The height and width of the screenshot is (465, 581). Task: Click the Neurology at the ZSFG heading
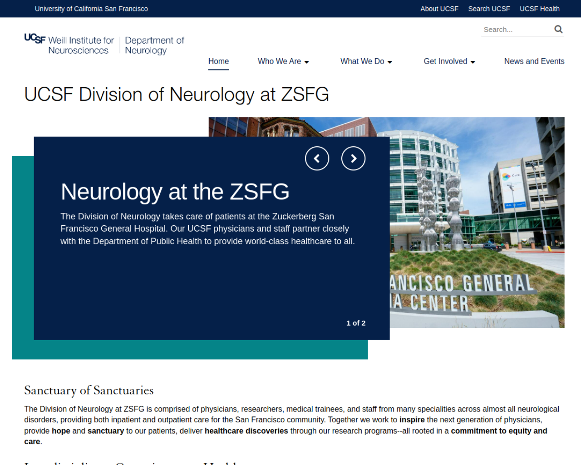175,192
